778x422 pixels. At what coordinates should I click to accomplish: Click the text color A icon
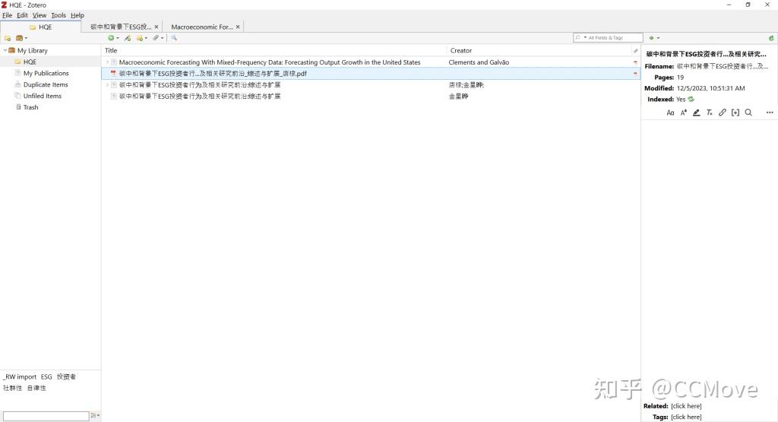683,113
